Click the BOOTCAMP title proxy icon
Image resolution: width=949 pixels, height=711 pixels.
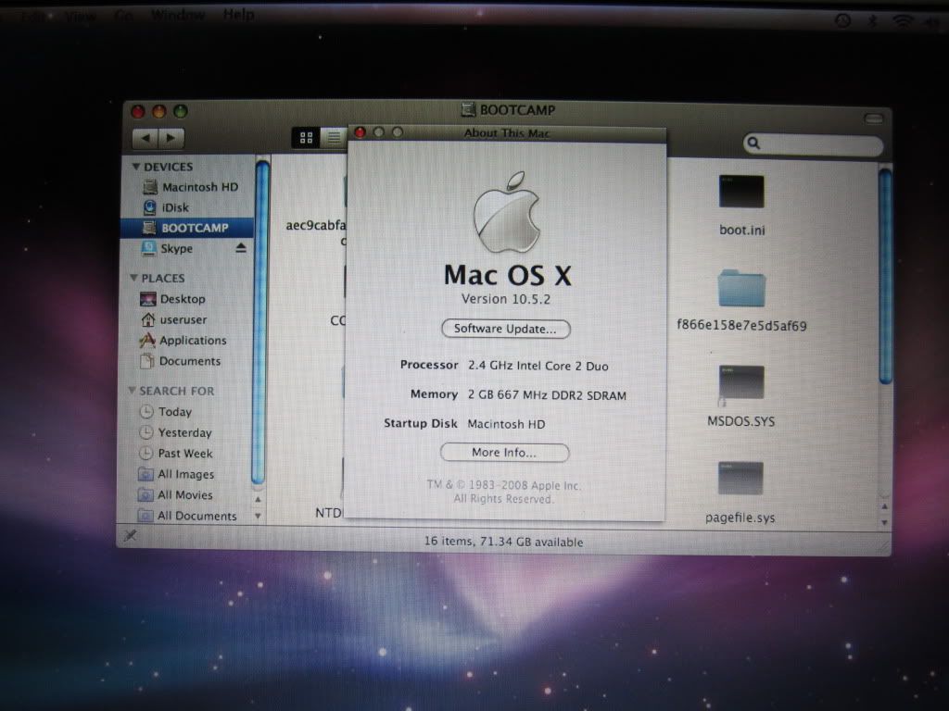468,109
